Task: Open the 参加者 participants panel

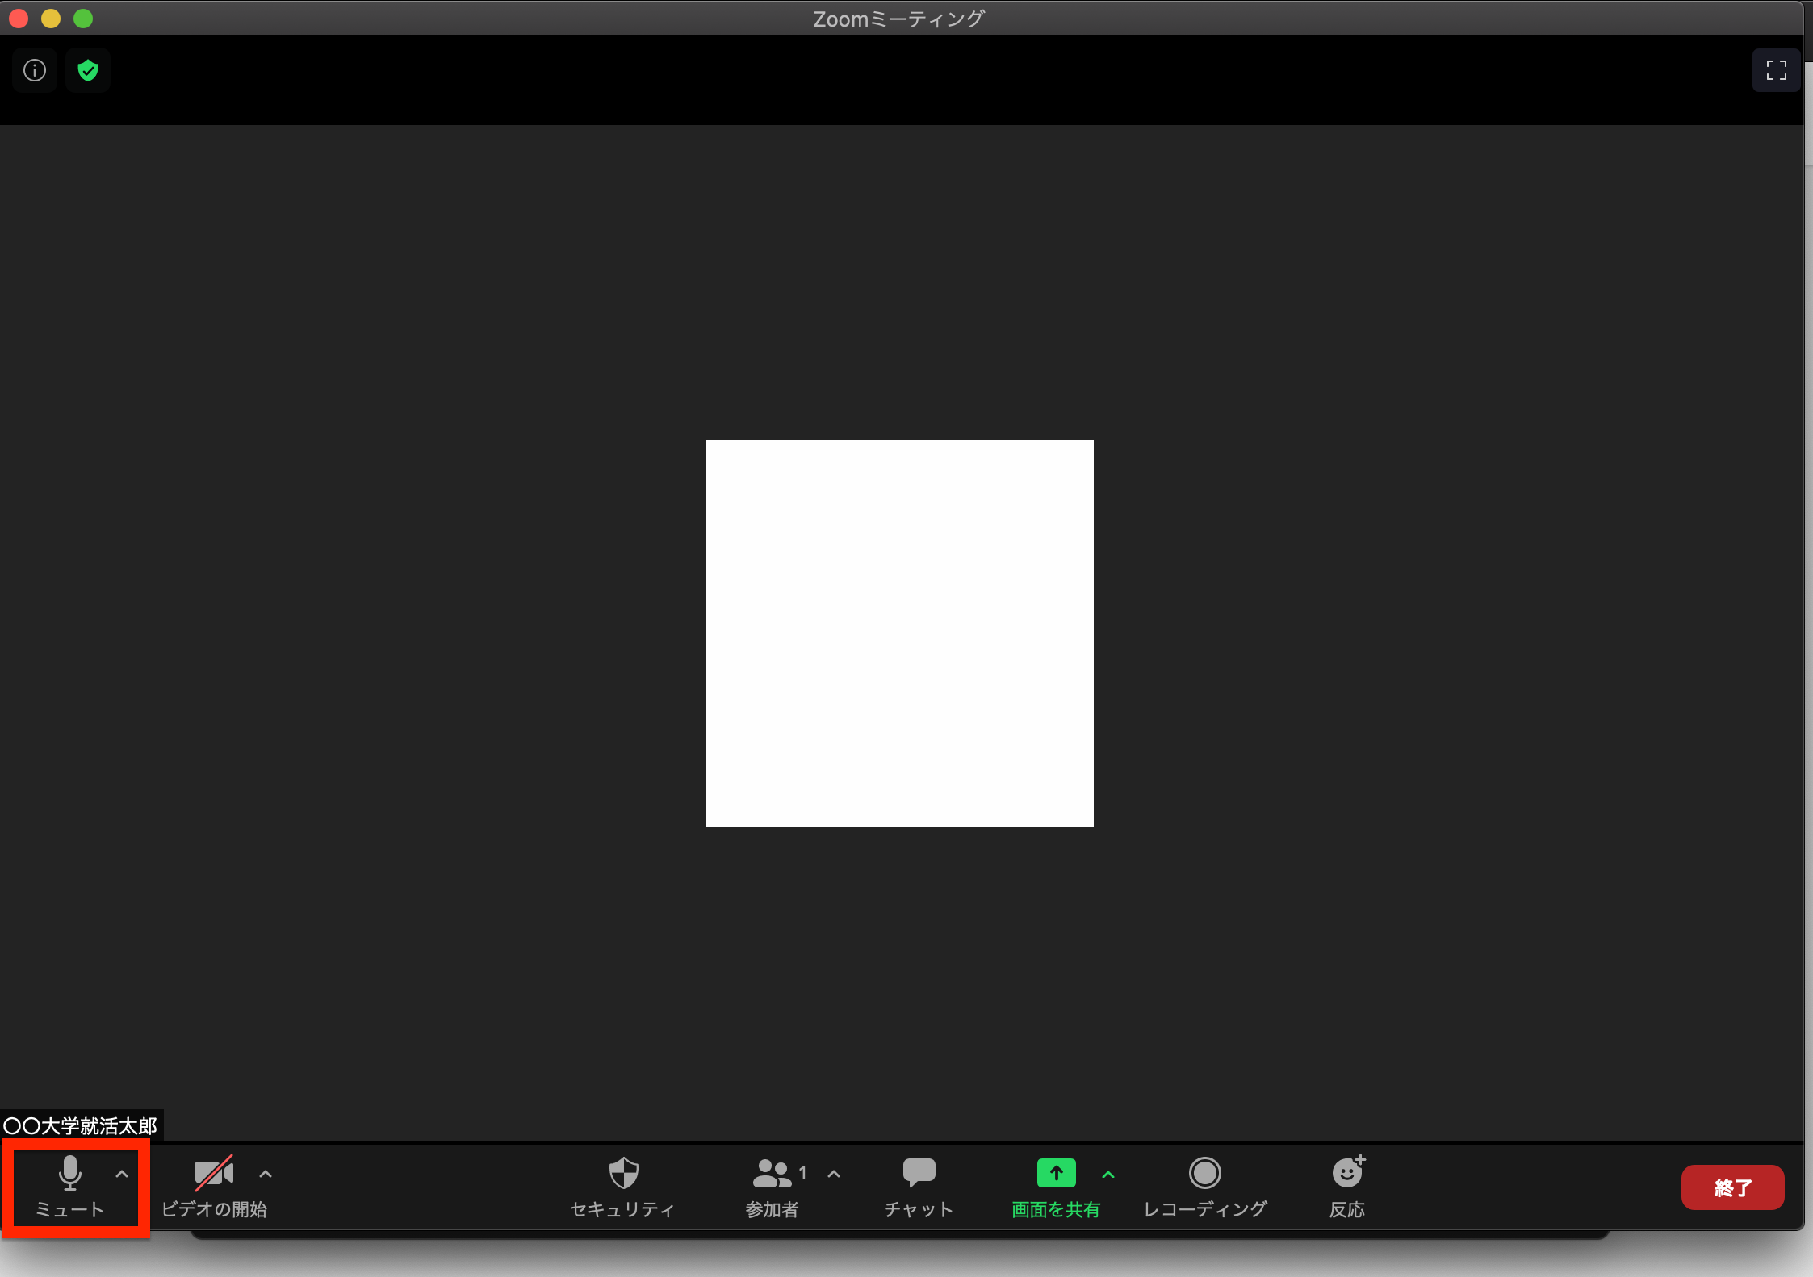Action: point(773,1184)
